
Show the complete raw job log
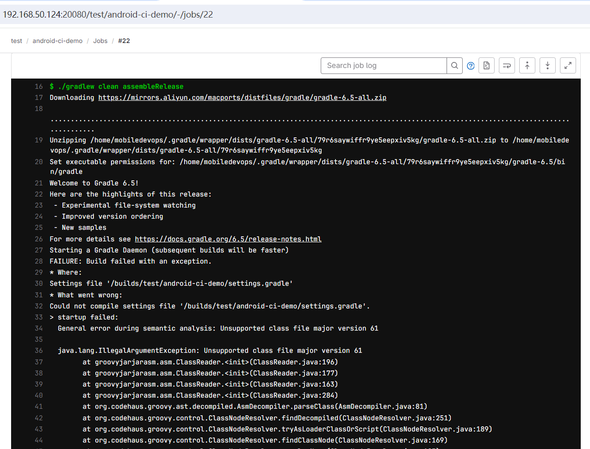[x=486, y=65]
